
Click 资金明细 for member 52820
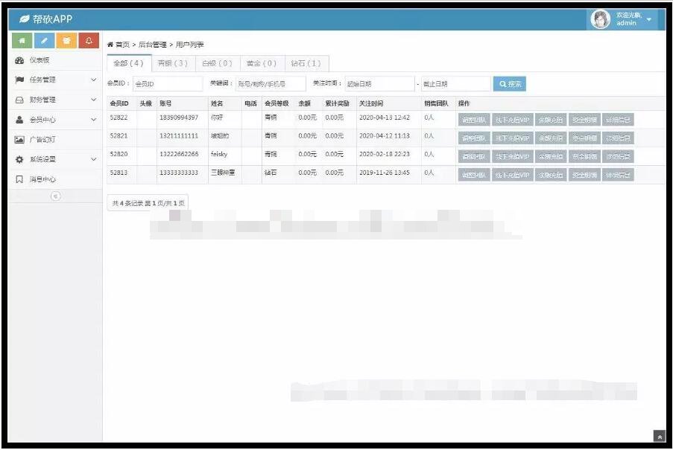tap(584, 157)
